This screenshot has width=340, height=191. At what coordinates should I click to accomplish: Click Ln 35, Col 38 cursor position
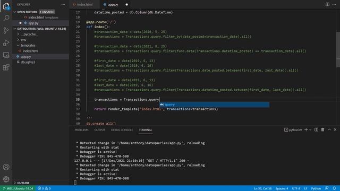coord(262,188)
